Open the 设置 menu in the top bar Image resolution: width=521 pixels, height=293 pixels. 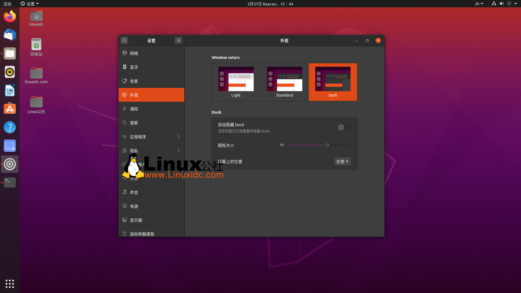coord(29,4)
